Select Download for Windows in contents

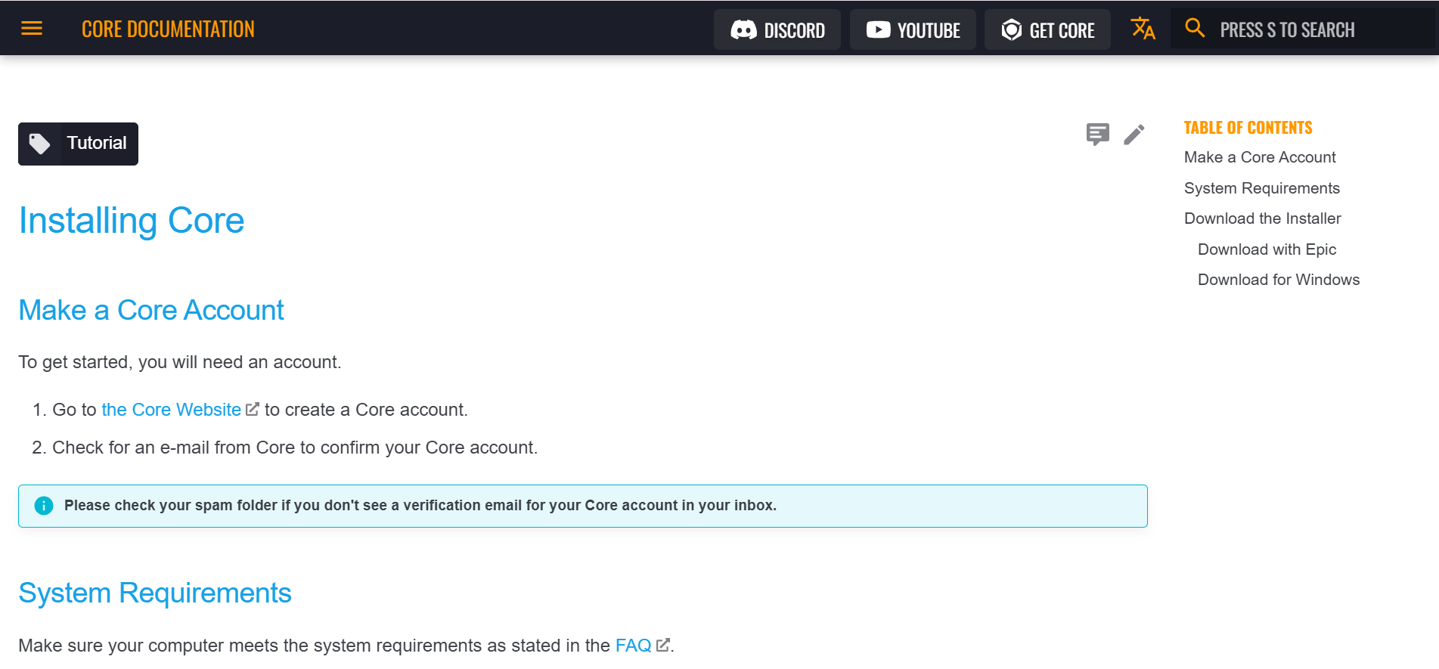[x=1279, y=280]
